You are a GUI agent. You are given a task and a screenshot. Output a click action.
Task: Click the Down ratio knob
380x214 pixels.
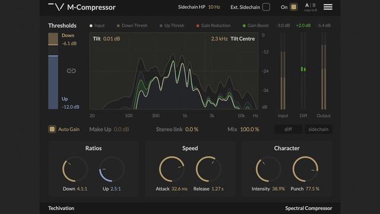coord(75,169)
